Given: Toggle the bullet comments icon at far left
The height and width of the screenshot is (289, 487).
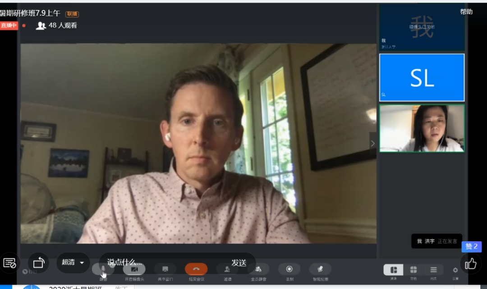Looking at the screenshot, I should pyautogui.click(x=9, y=263).
